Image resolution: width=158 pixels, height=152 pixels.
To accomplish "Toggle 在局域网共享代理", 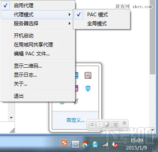I will [x=38, y=45].
